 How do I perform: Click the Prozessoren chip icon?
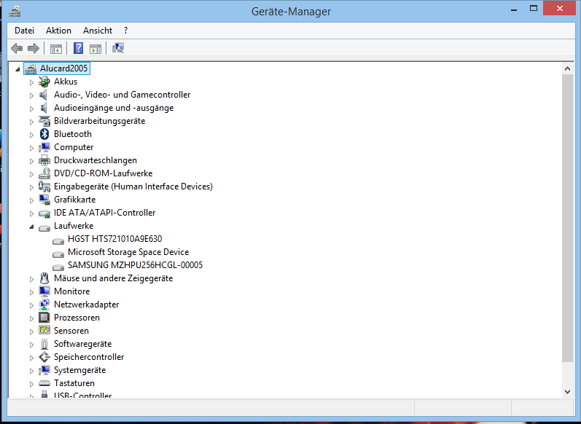point(44,318)
